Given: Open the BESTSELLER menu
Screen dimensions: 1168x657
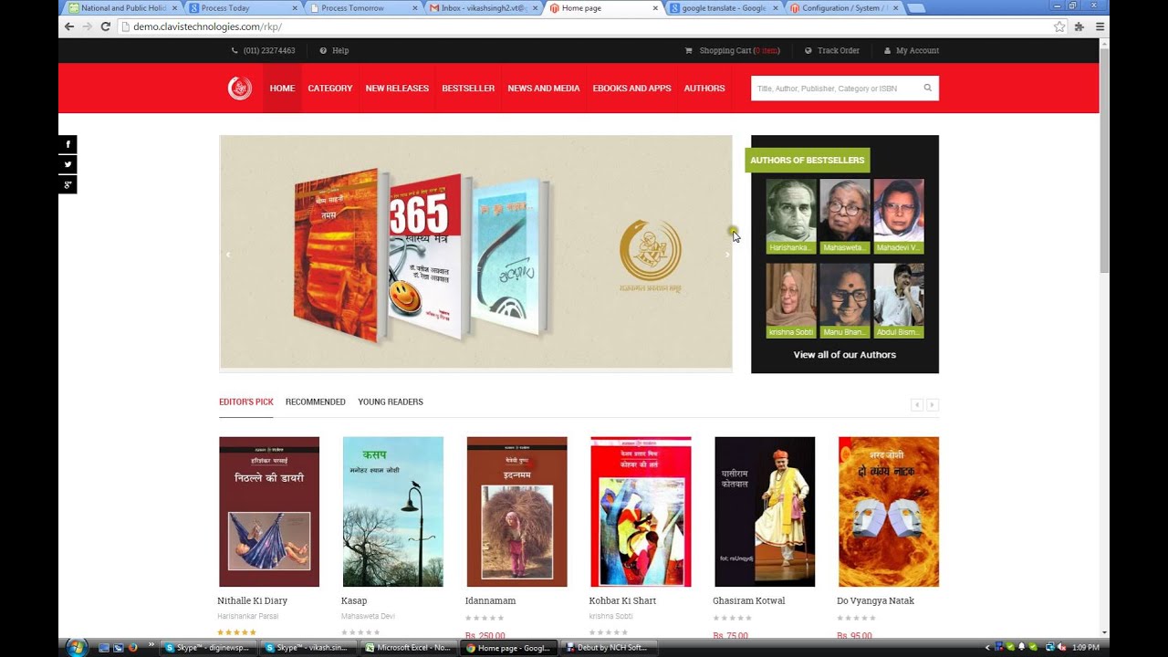Looking at the screenshot, I should [x=468, y=89].
